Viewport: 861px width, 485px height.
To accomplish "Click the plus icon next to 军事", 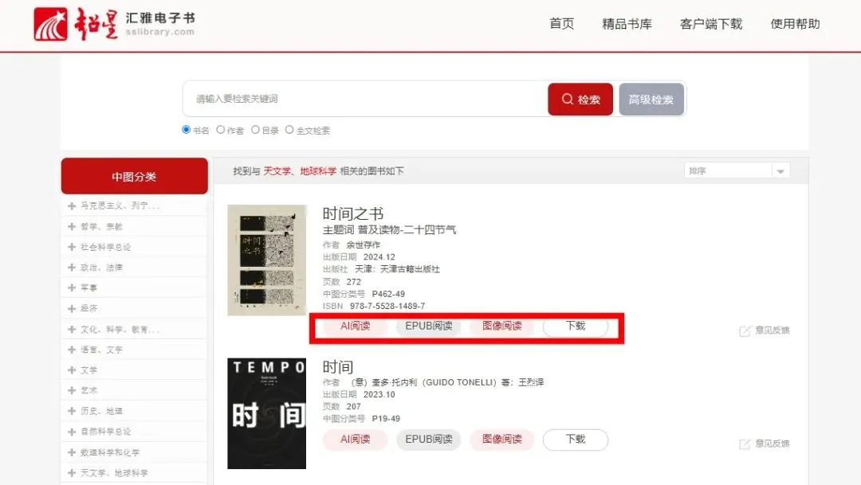I will pos(72,288).
